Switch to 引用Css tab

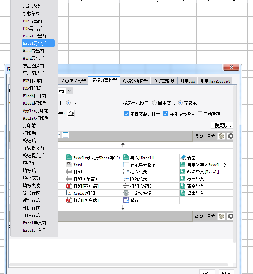(187, 81)
